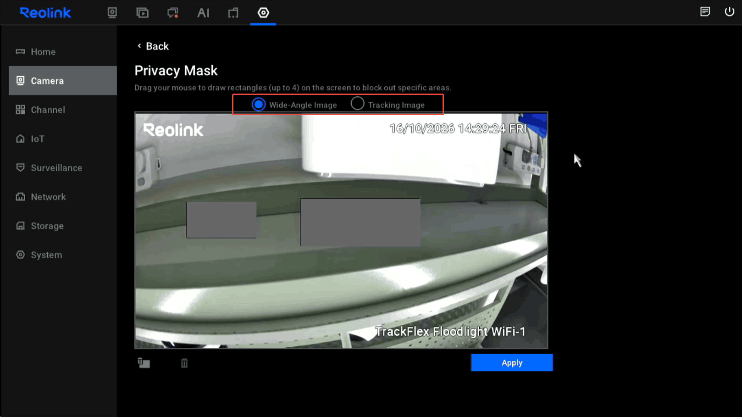Select the larger center privacy mask rectangle

click(x=360, y=222)
